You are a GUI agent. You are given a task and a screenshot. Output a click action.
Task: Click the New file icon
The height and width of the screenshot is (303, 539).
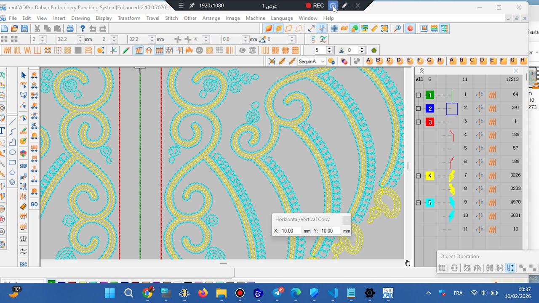point(4,29)
